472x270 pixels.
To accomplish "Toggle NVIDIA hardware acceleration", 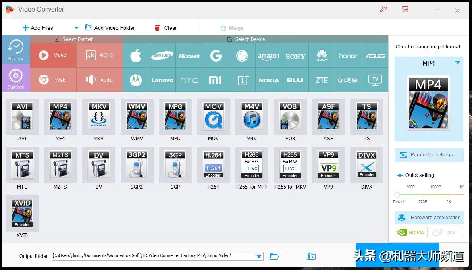I will pyautogui.click(x=411, y=232).
